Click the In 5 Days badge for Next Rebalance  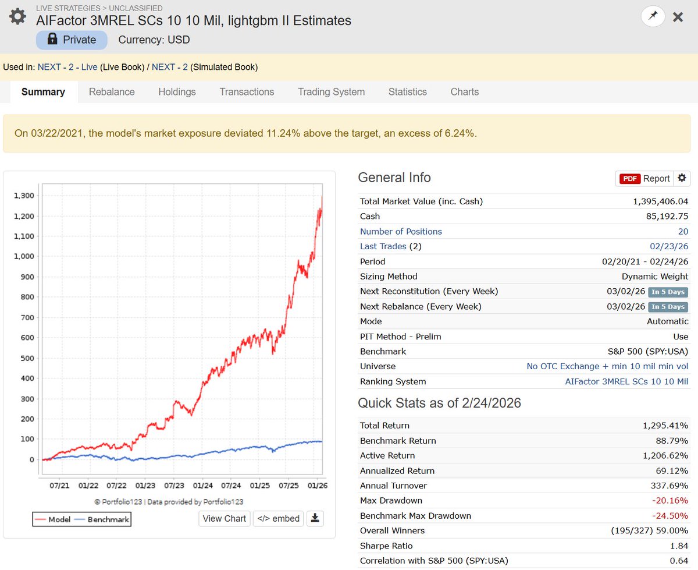668,307
